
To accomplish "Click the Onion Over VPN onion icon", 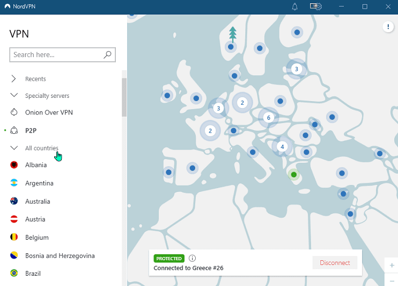I will coord(14,112).
